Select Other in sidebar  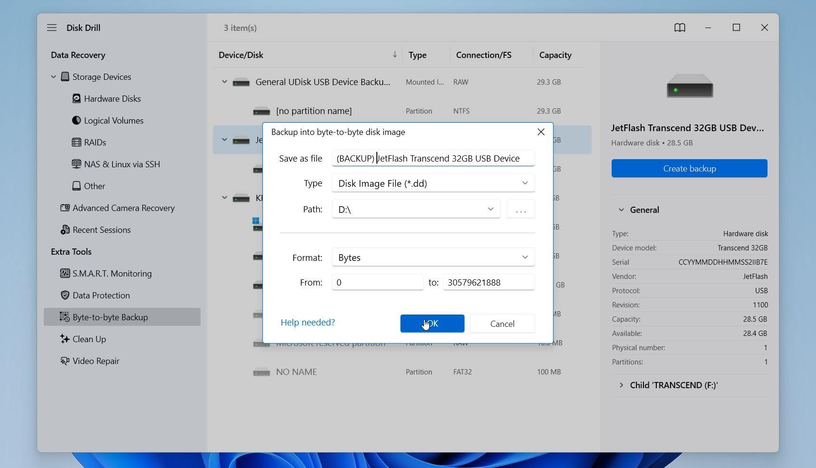click(x=95, y=186)
